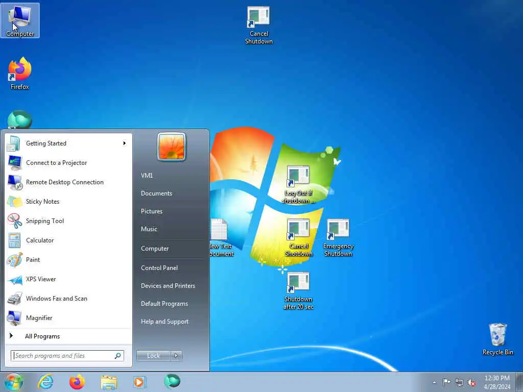Click the Windows Start orb
The height and width of the screenshot is (392, 523).
click(13, 382)
